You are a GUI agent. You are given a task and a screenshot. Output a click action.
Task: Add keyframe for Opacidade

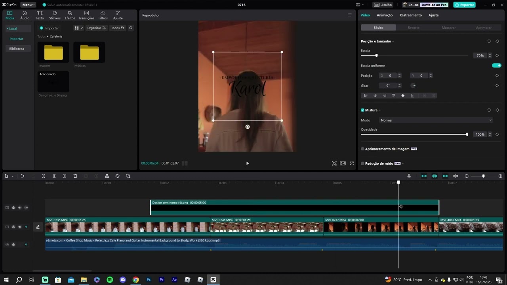point(497,135)
